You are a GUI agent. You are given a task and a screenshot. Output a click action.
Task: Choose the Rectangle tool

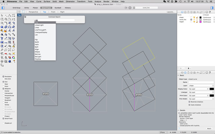[x=13, y=19]
